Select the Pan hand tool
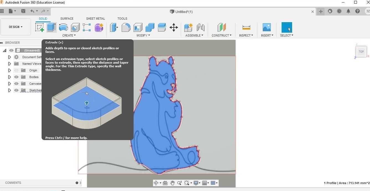 (x=172, y=183)
